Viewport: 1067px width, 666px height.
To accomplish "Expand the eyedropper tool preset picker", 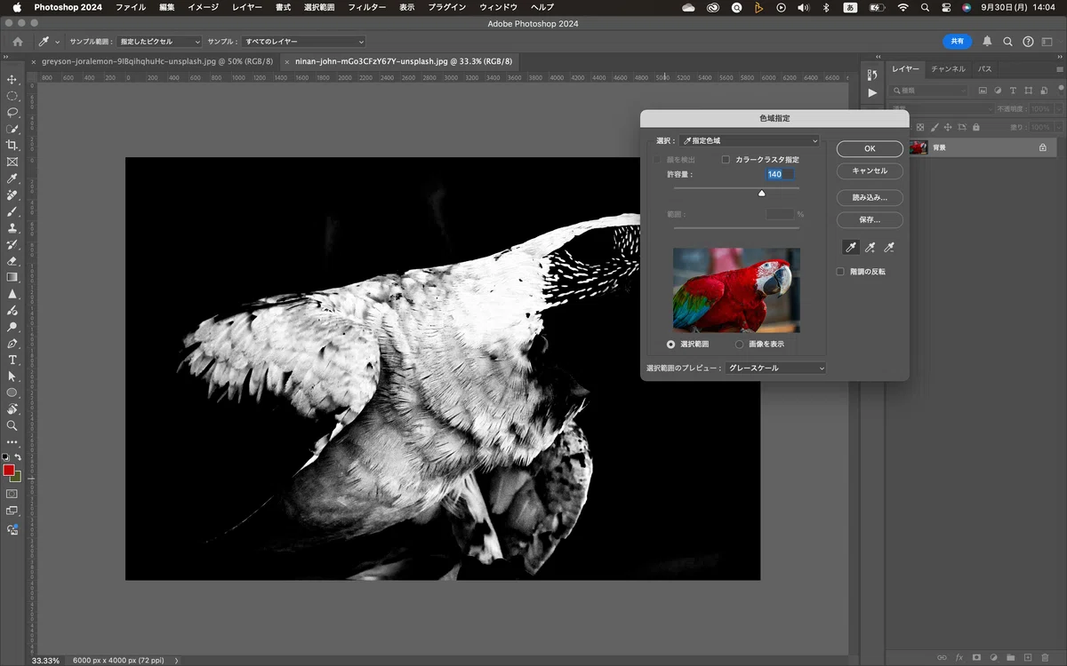I will pos(58,42).
